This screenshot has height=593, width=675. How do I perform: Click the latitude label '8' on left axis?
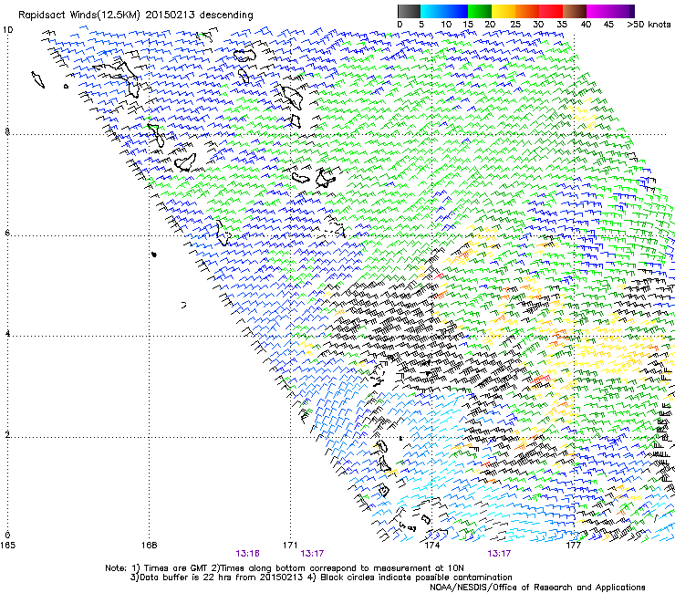[x=7, y=131]
